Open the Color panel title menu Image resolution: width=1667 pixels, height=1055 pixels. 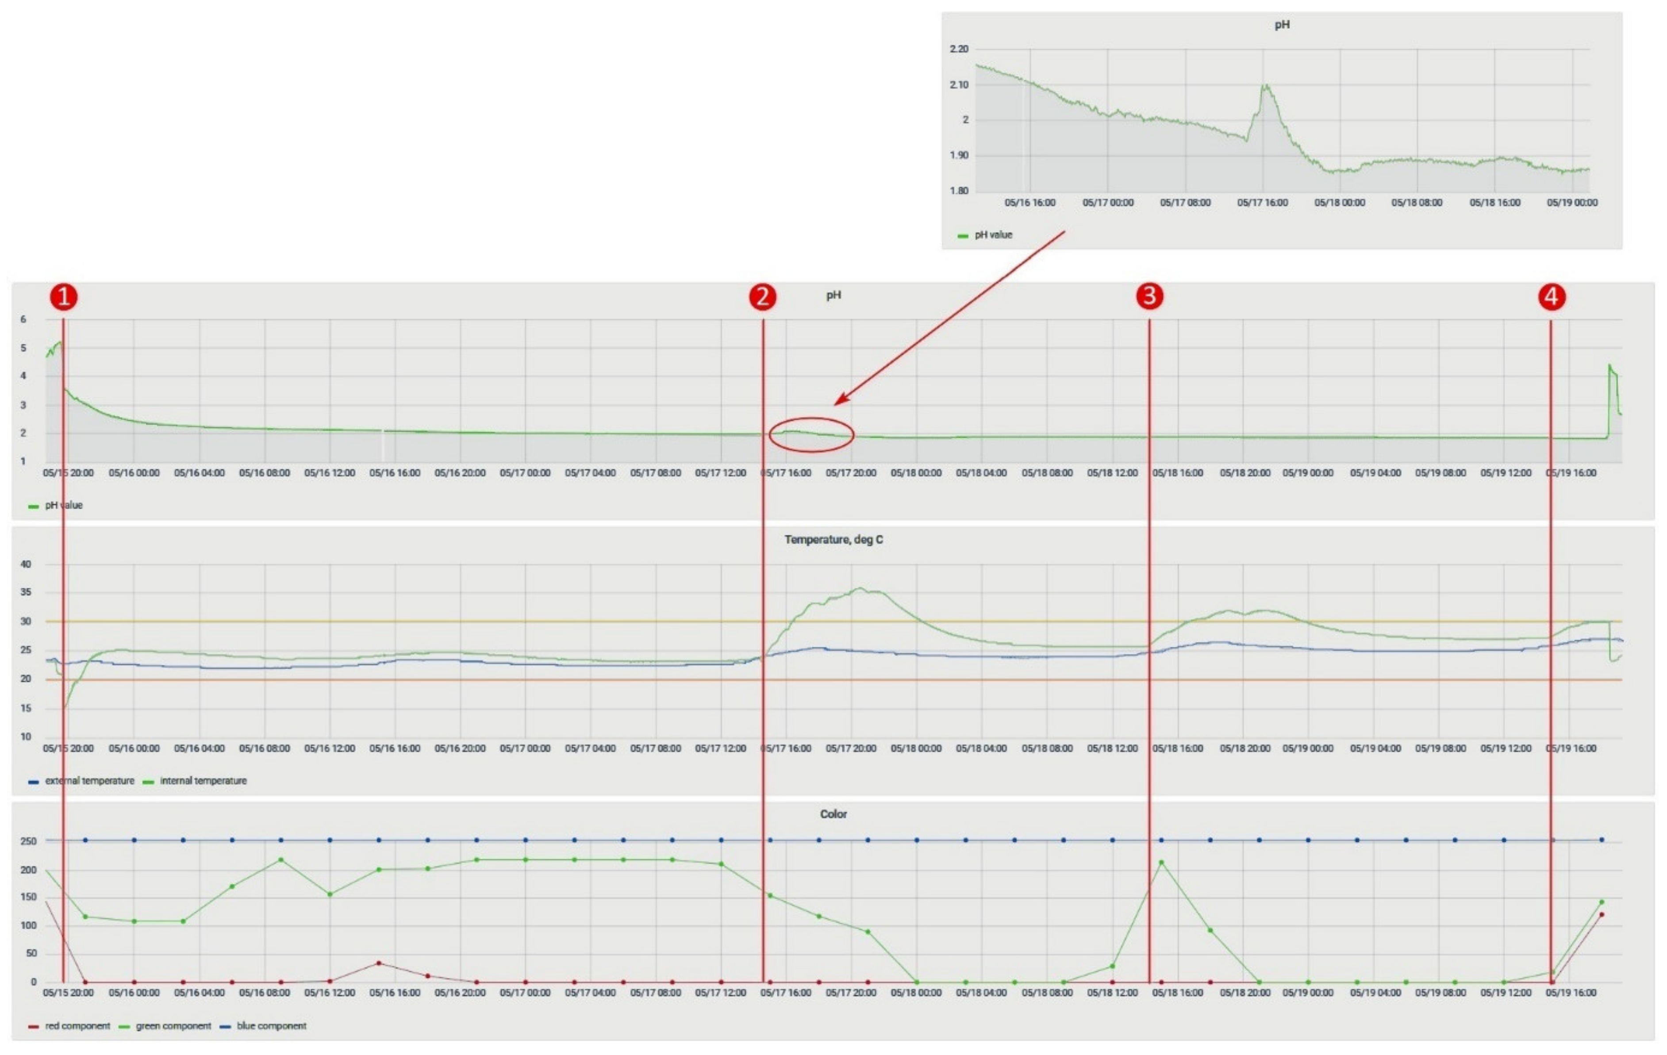coord(833,814)
